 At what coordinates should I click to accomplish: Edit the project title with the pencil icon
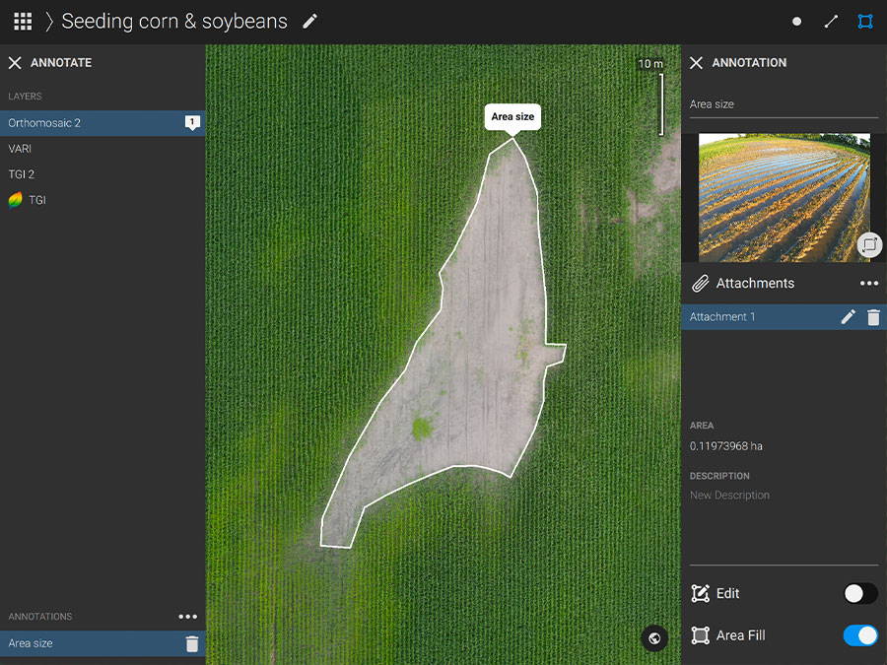(310, 22)
